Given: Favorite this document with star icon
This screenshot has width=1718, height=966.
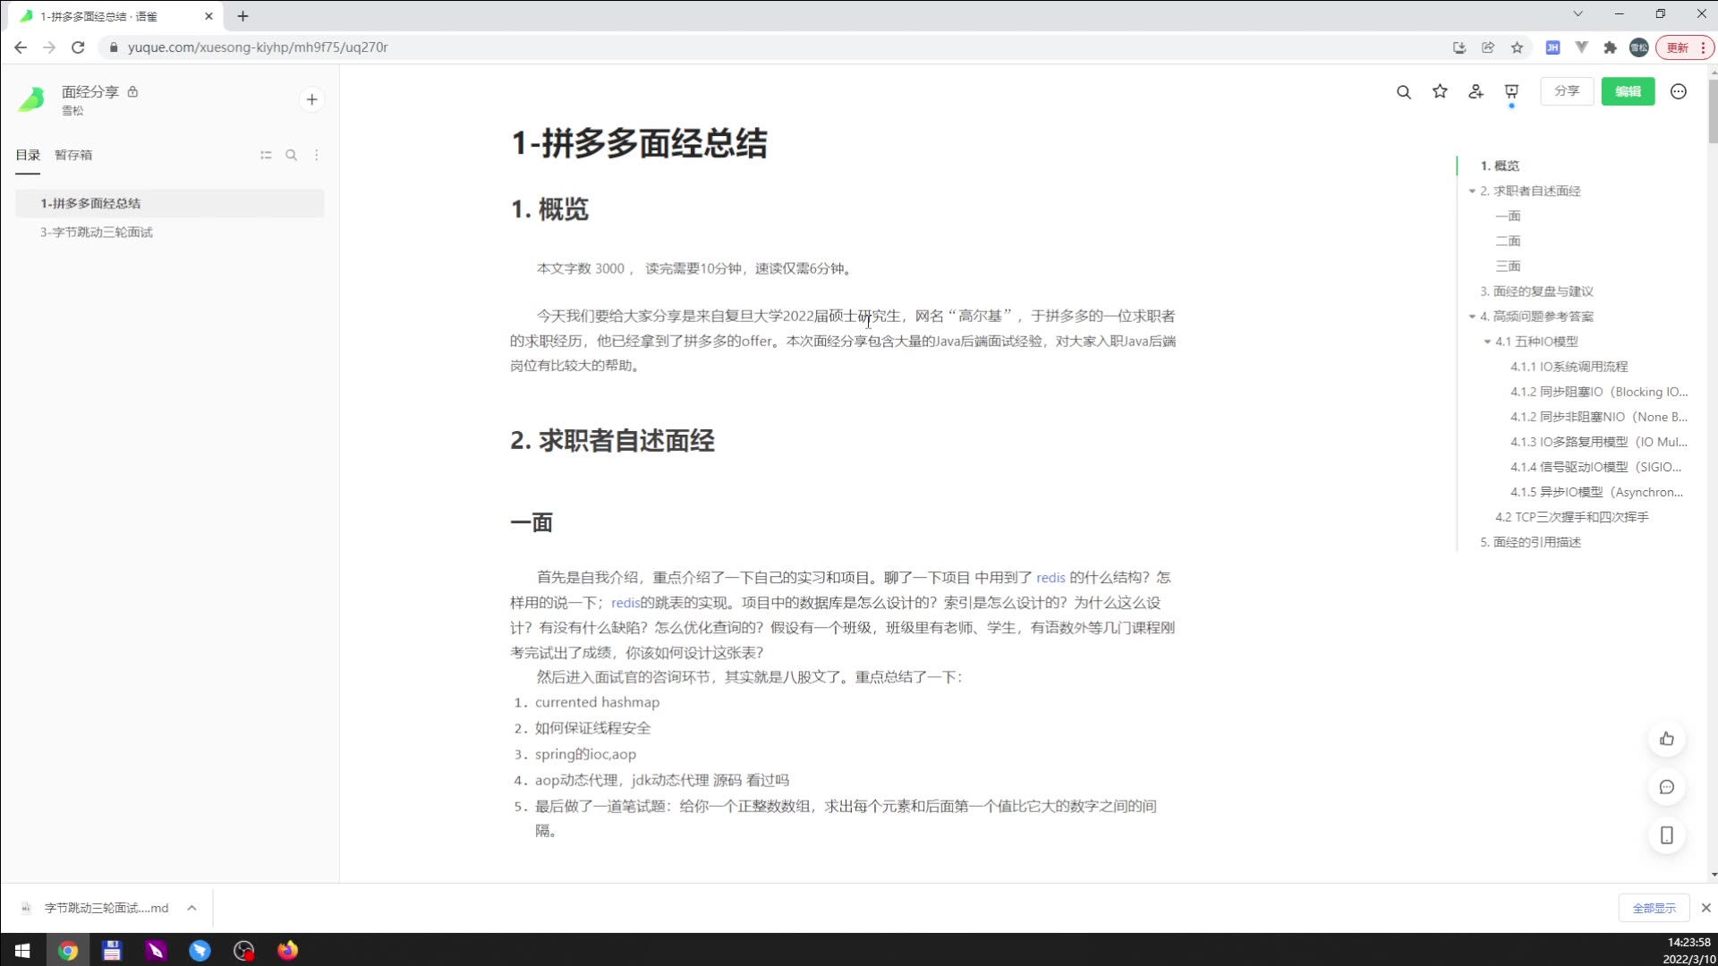Looking at the screenshot, I should 1440,91.
